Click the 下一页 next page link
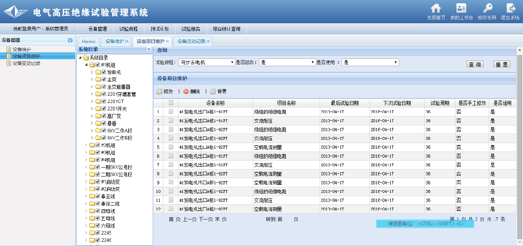The width and height of the screenshot is (523, 246). [x=205, y=219]
